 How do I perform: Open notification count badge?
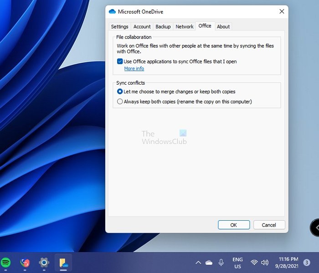307,263
